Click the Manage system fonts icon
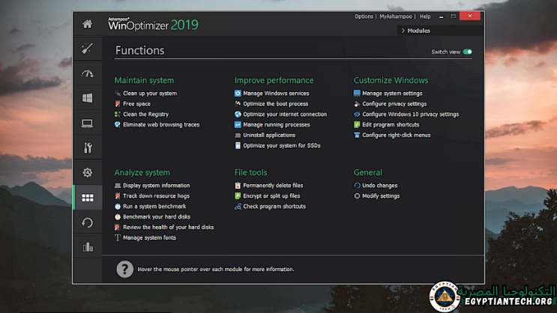 coord(118,238)
